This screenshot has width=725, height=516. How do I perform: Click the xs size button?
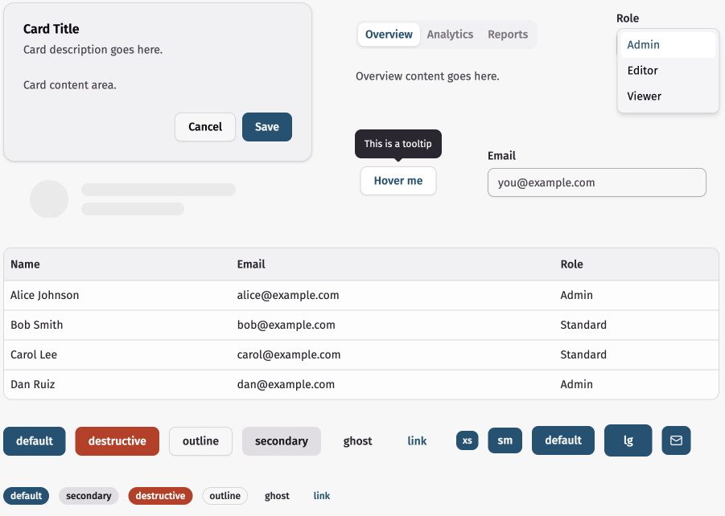(467, 440)
